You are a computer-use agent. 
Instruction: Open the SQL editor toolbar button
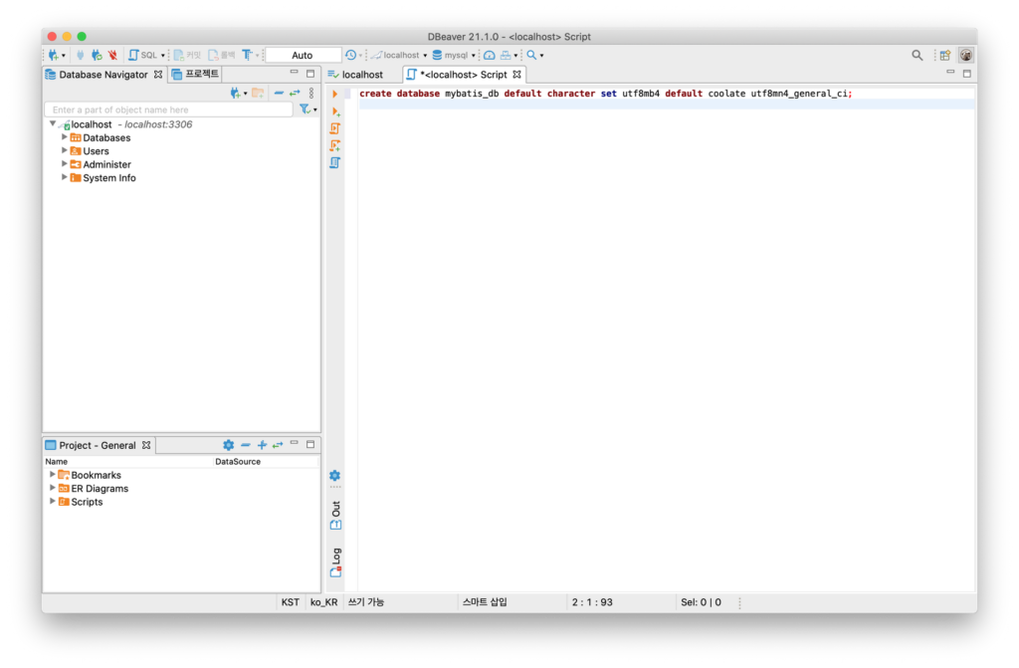143,55
